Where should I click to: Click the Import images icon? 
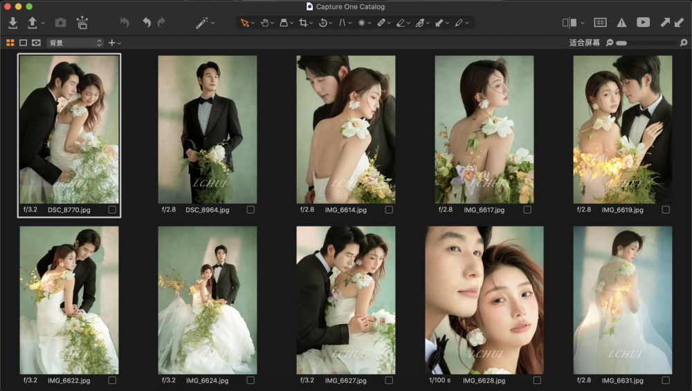coord(12,23)
